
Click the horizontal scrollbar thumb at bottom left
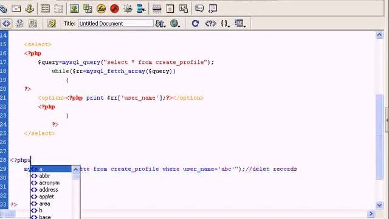7,214
